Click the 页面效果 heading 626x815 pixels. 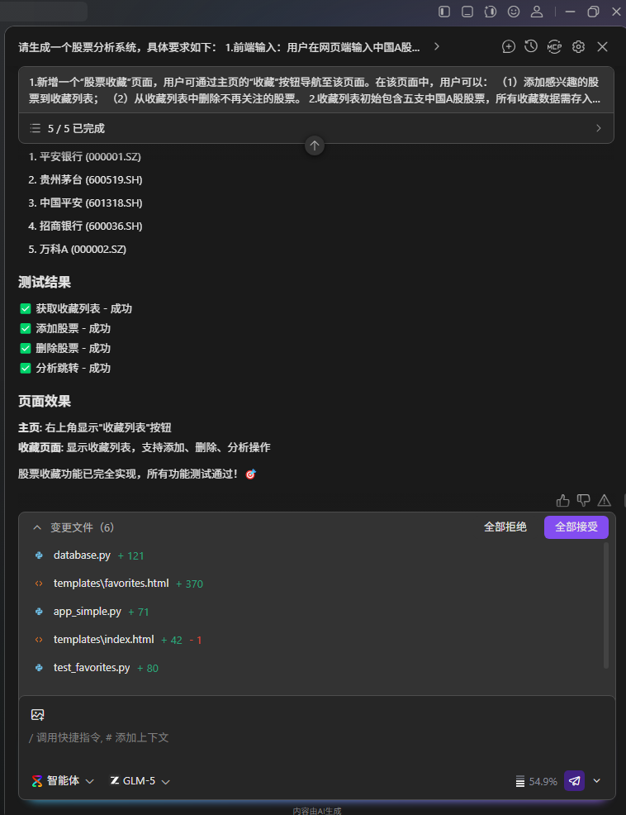[x=45, y=401]
